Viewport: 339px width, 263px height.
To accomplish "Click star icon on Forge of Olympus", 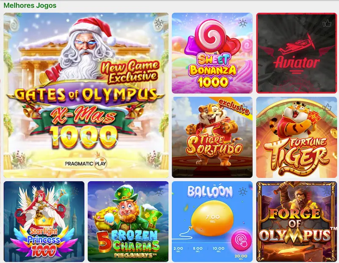I will coord(327,191).
